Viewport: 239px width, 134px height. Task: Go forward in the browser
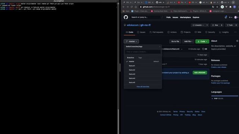click(x=128, y=7)
